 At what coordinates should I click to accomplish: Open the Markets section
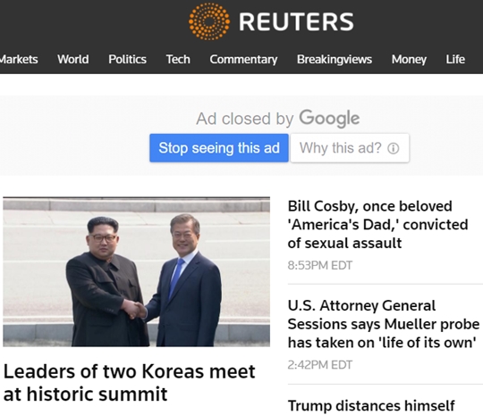tap(19, 59)
